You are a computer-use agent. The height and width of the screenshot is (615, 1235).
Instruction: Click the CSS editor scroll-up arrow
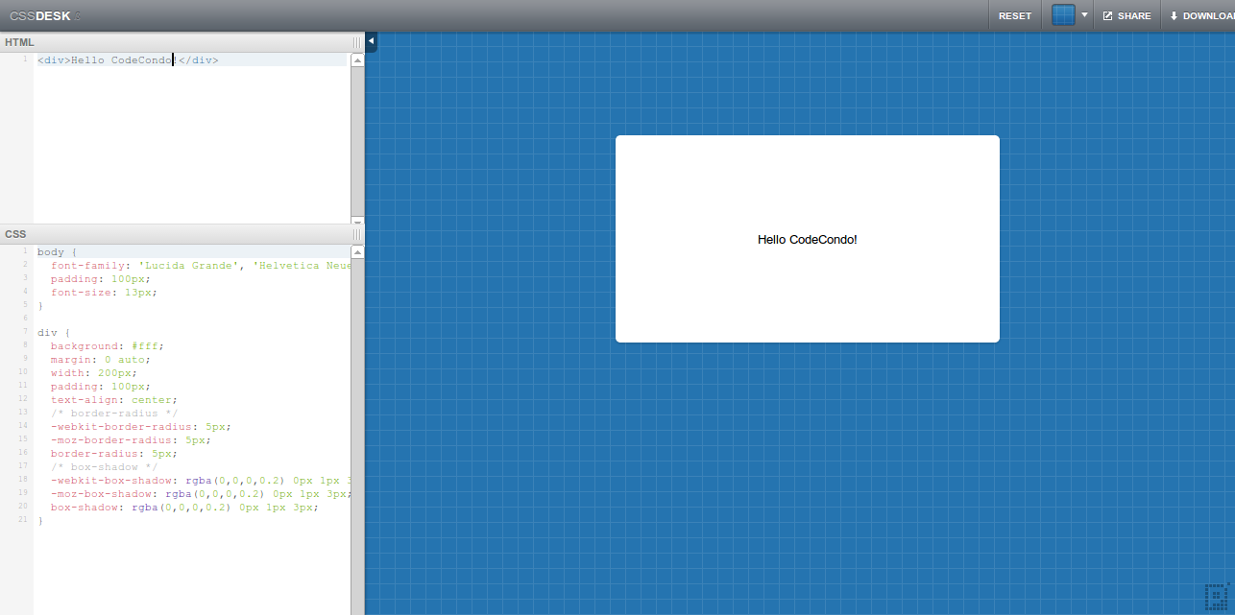point(357,252)
